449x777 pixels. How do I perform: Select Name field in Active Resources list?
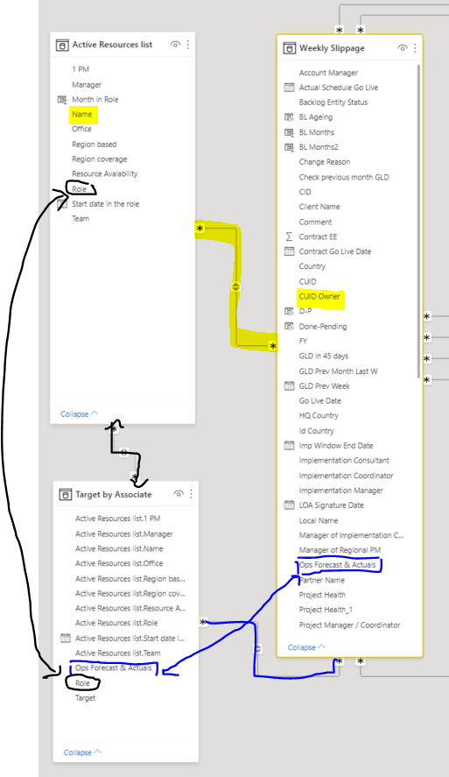coord(82,115)
